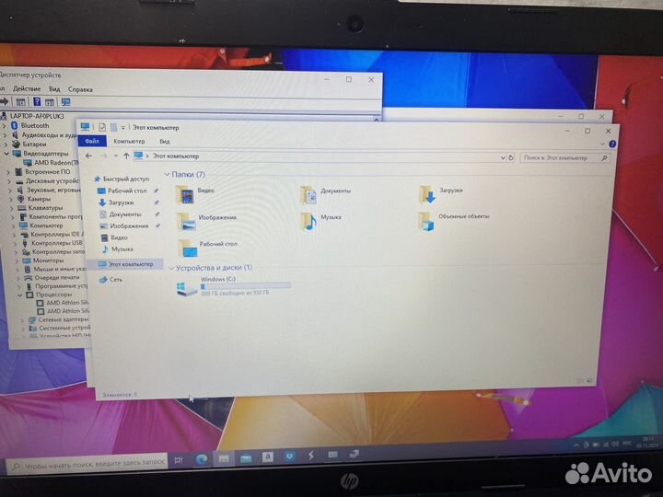Open the Компьютер ribbon tab in Explorer
663x497 pixels.
tap(130, 141)
